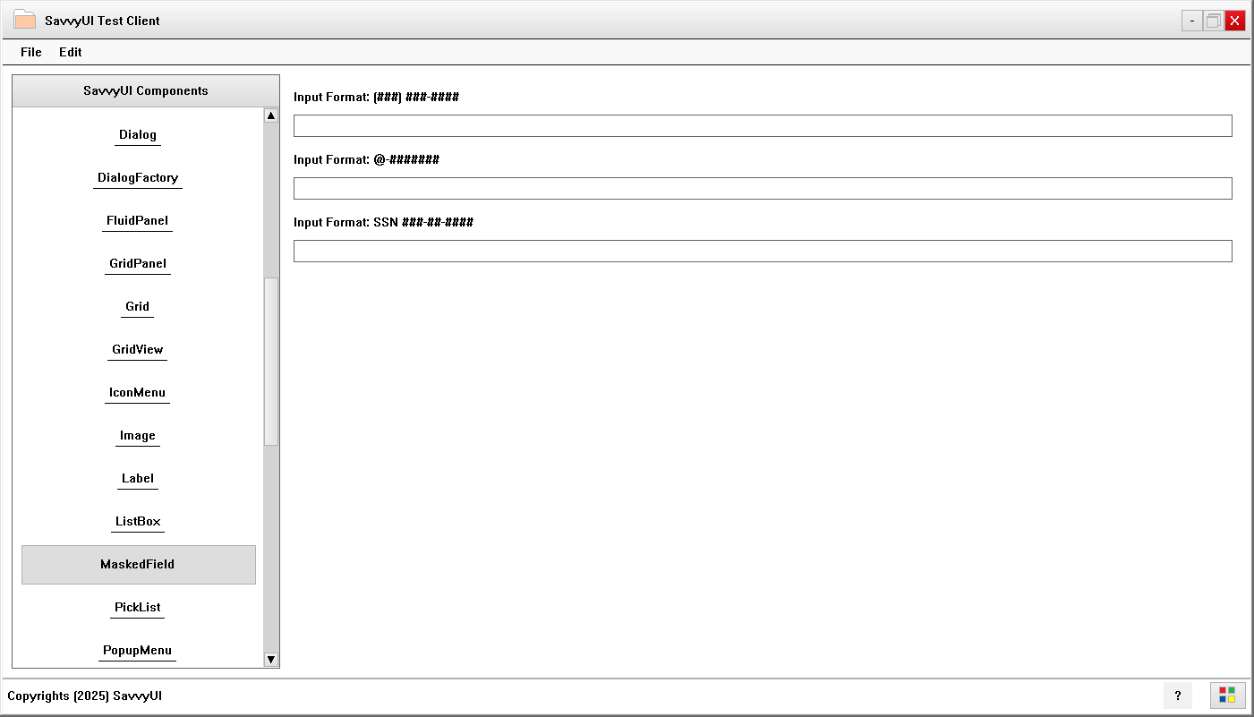Open the FluidPanel component

pos(137,220)
